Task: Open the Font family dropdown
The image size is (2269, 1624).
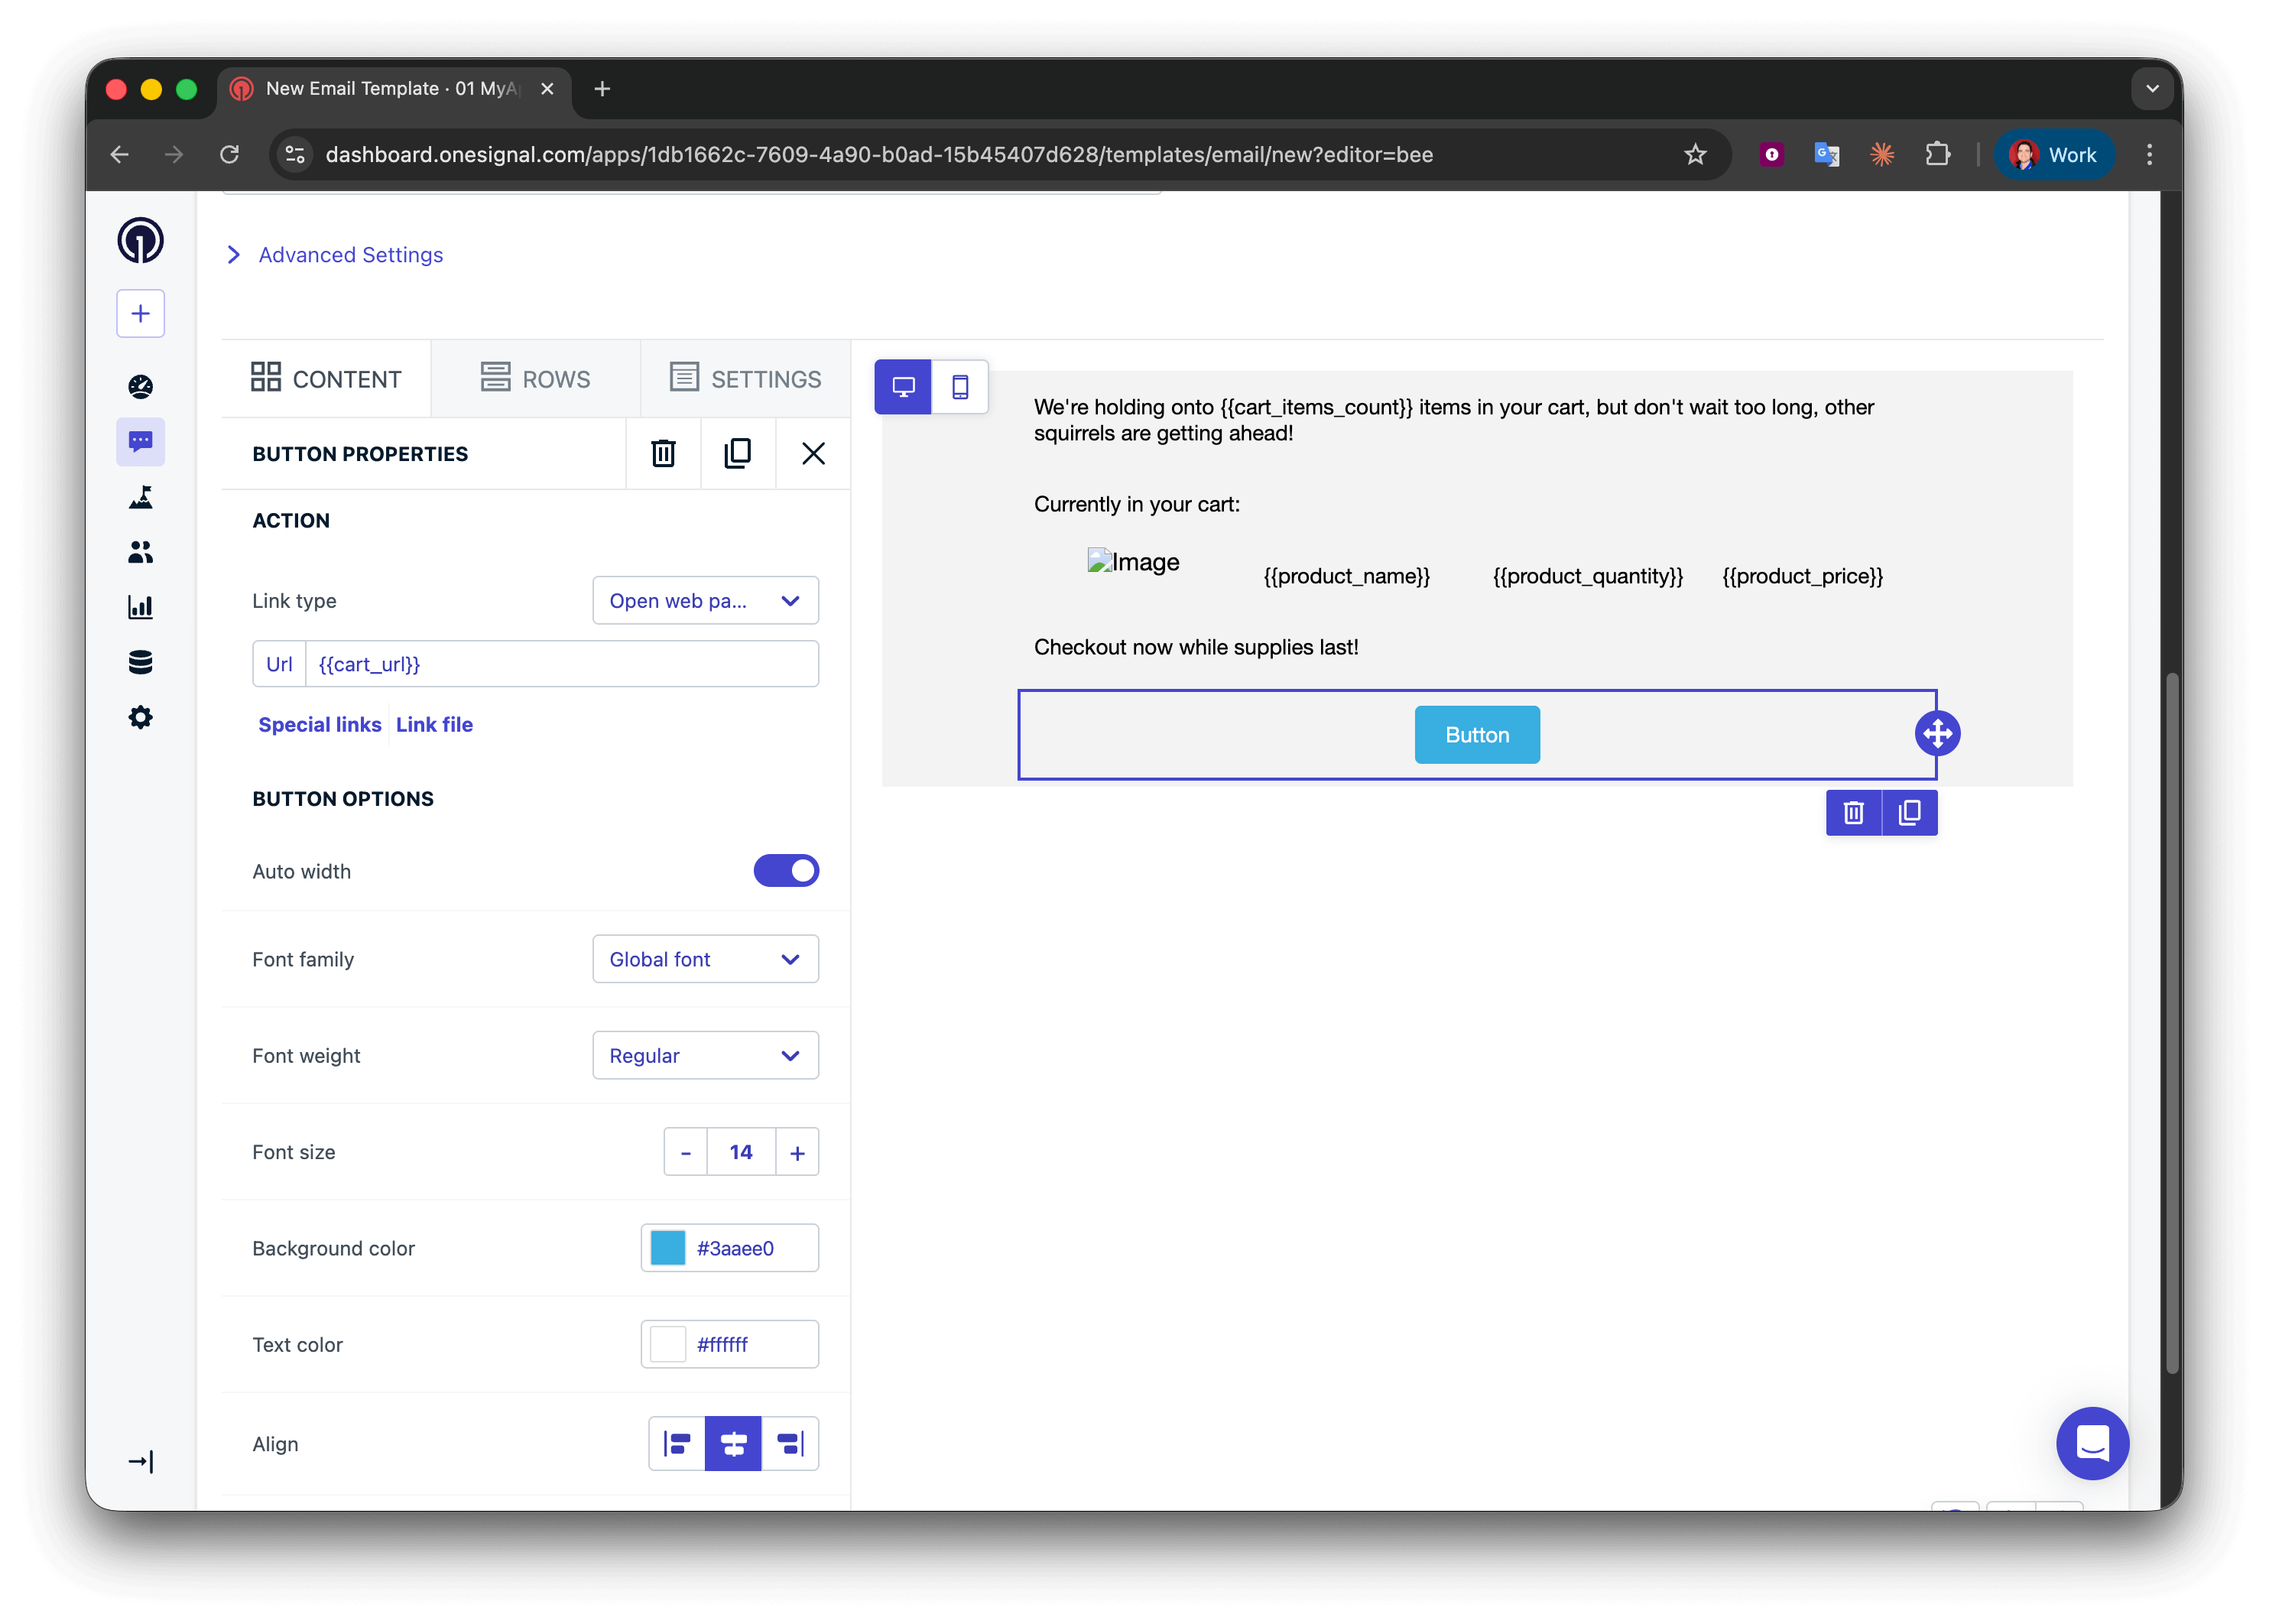Action: tap(705, 959)
